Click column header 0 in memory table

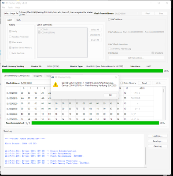tap(24, 88)
